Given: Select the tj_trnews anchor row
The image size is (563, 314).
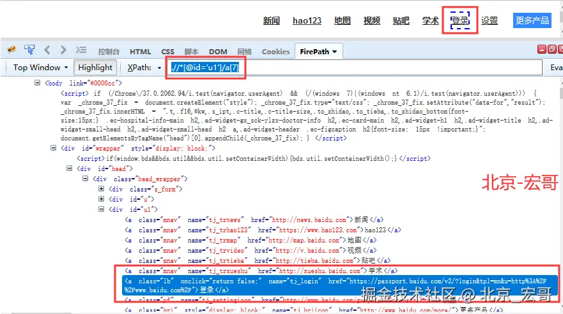Looking at the screenshot, I should click(254, 220).
